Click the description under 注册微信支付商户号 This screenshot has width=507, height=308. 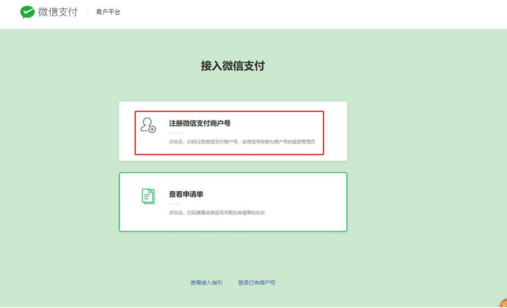coord(242,141)
